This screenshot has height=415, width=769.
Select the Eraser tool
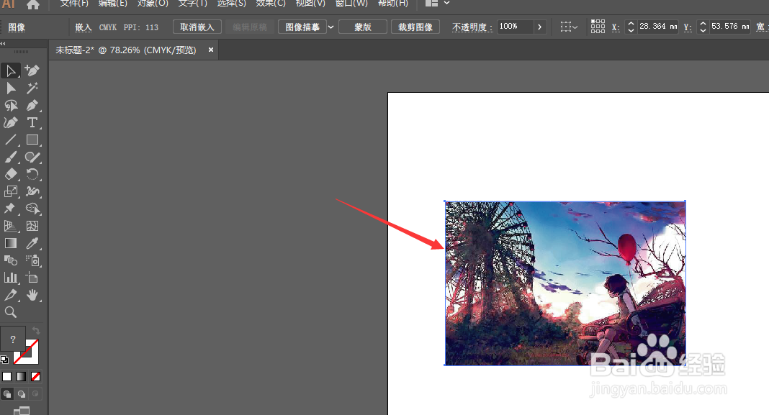click(11, 175)
